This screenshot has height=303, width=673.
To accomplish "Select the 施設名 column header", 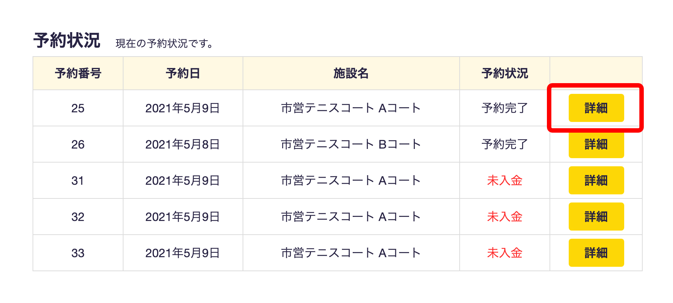I will 351,73.
